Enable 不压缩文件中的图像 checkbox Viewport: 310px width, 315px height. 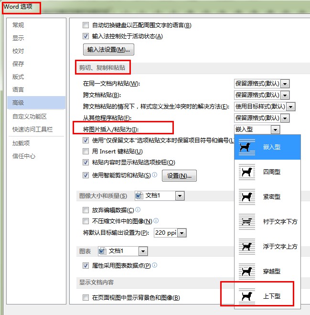point(86,221)
